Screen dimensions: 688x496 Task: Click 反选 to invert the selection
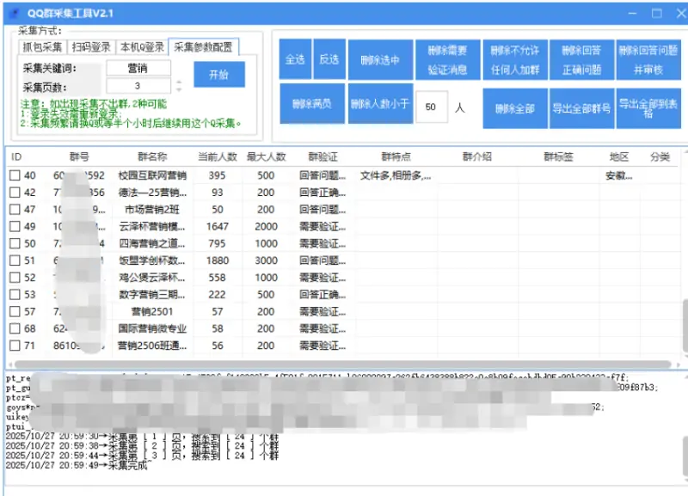(329, 60)
